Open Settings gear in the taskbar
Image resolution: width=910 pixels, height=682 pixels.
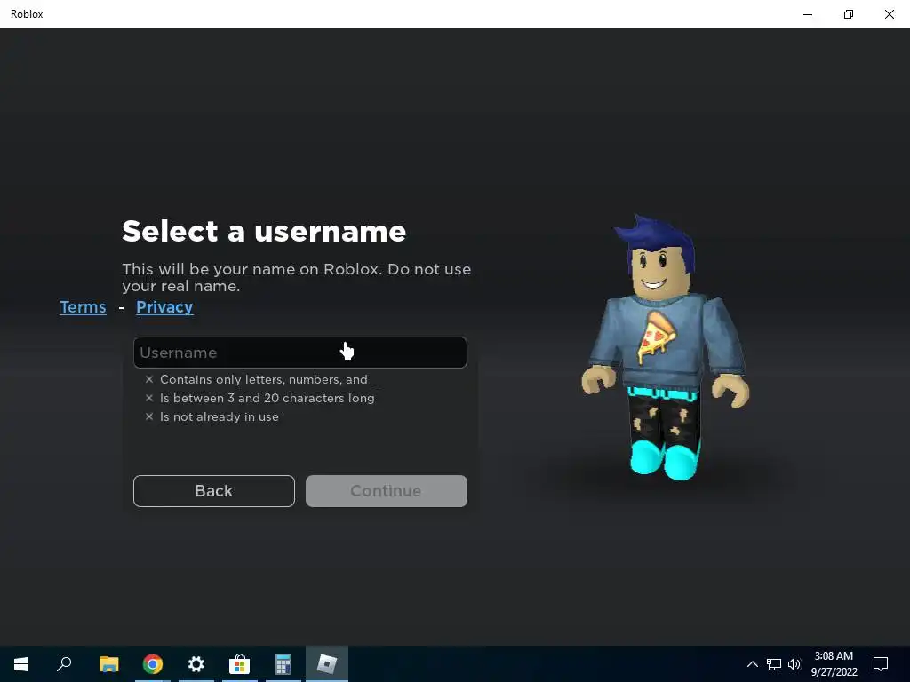196,664
